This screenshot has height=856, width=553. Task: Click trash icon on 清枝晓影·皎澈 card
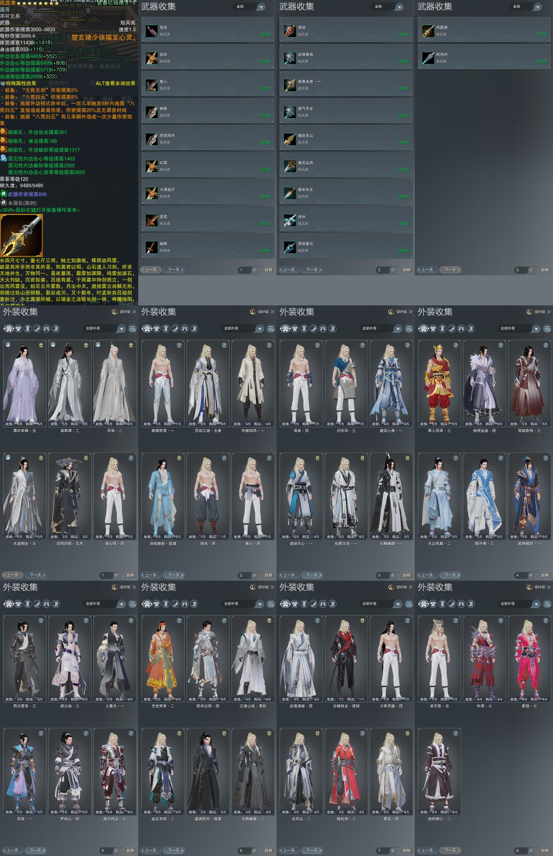pos(179,458)
